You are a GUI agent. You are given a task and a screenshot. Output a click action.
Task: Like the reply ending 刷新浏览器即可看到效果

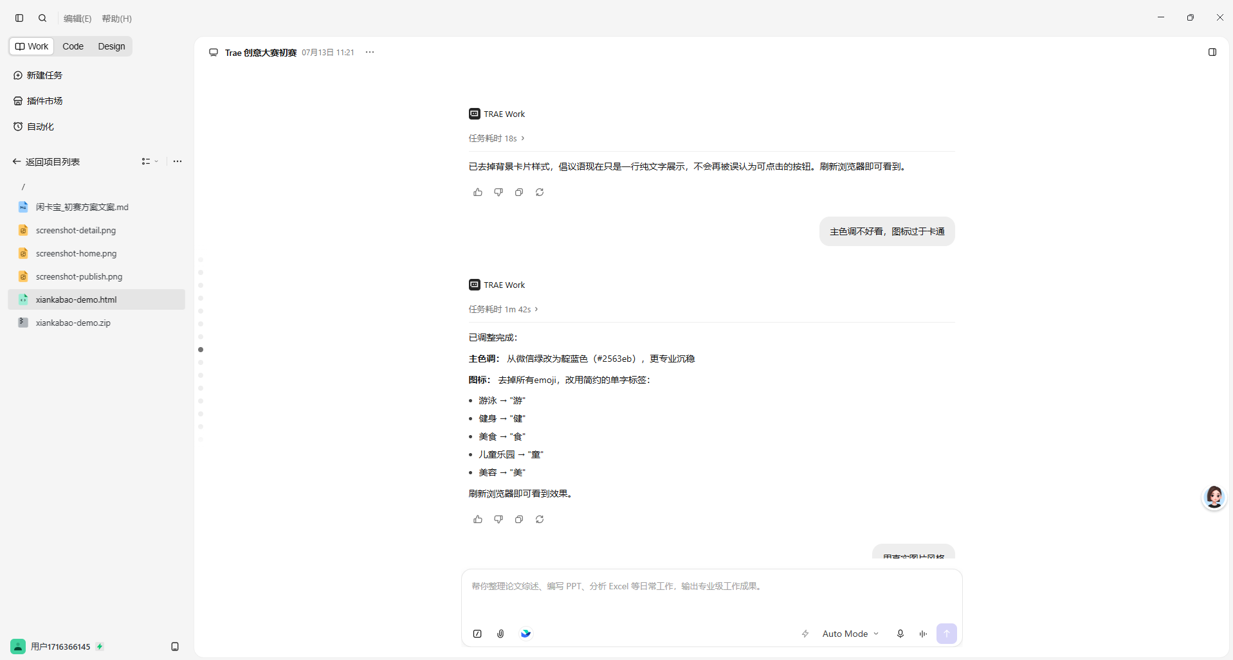coord(478,519)
